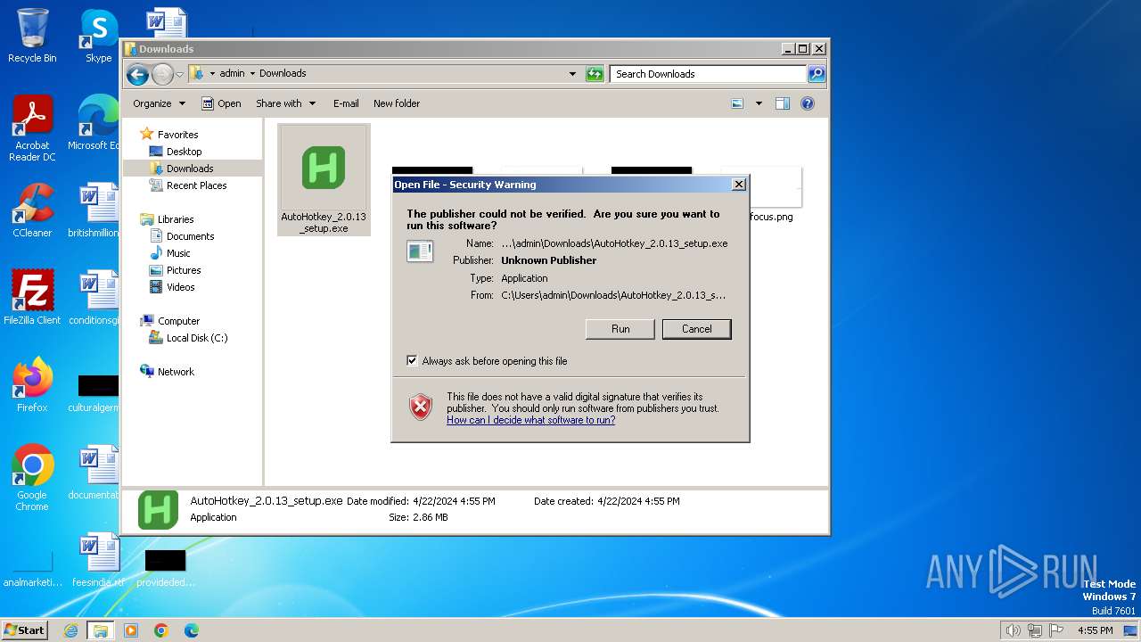The width and height of the screenshot is (1141, 642).
Task: Expand the address bar history dropdown
Action: (x=572, y=74)
